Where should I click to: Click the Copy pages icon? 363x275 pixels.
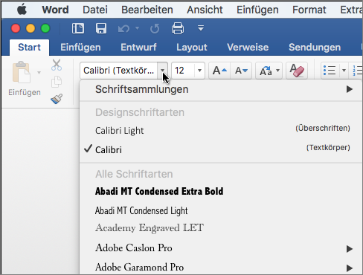[x=57, y=82]
